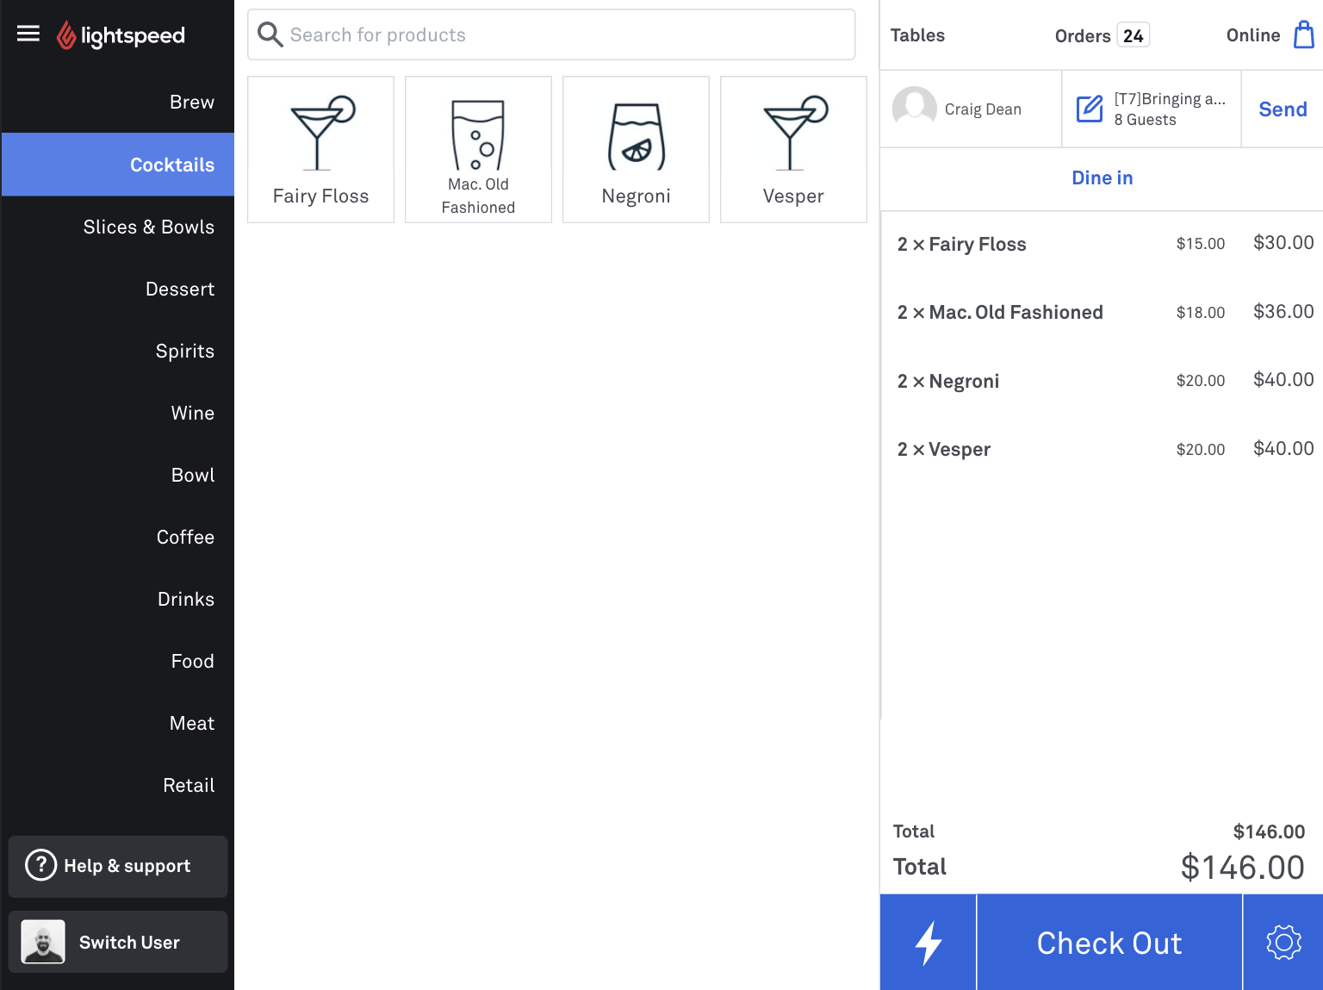Click the Help & support button
The height and width of the screenshot is (990, 1323).
pyautogui.click(x=118, y=866)
